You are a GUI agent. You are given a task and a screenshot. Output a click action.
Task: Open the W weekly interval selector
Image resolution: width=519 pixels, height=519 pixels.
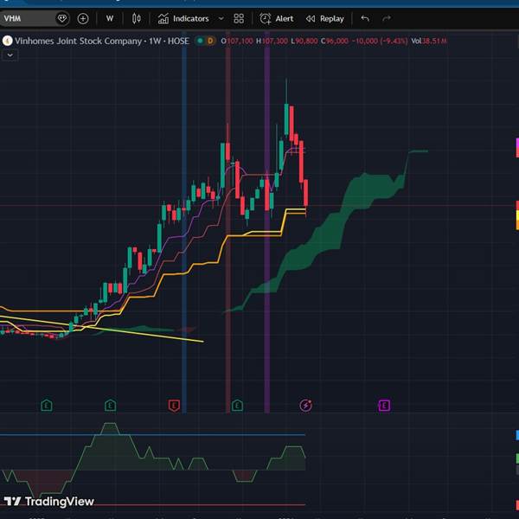110,18
